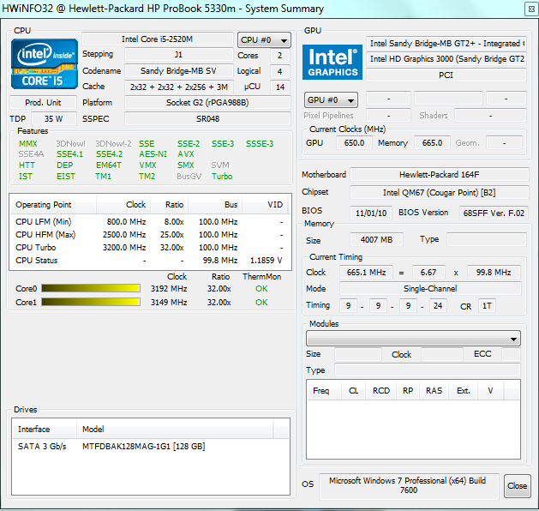Click the Cores count value 2
The width and height of the screenshot is (539, 511).
[x=280, y=56]
